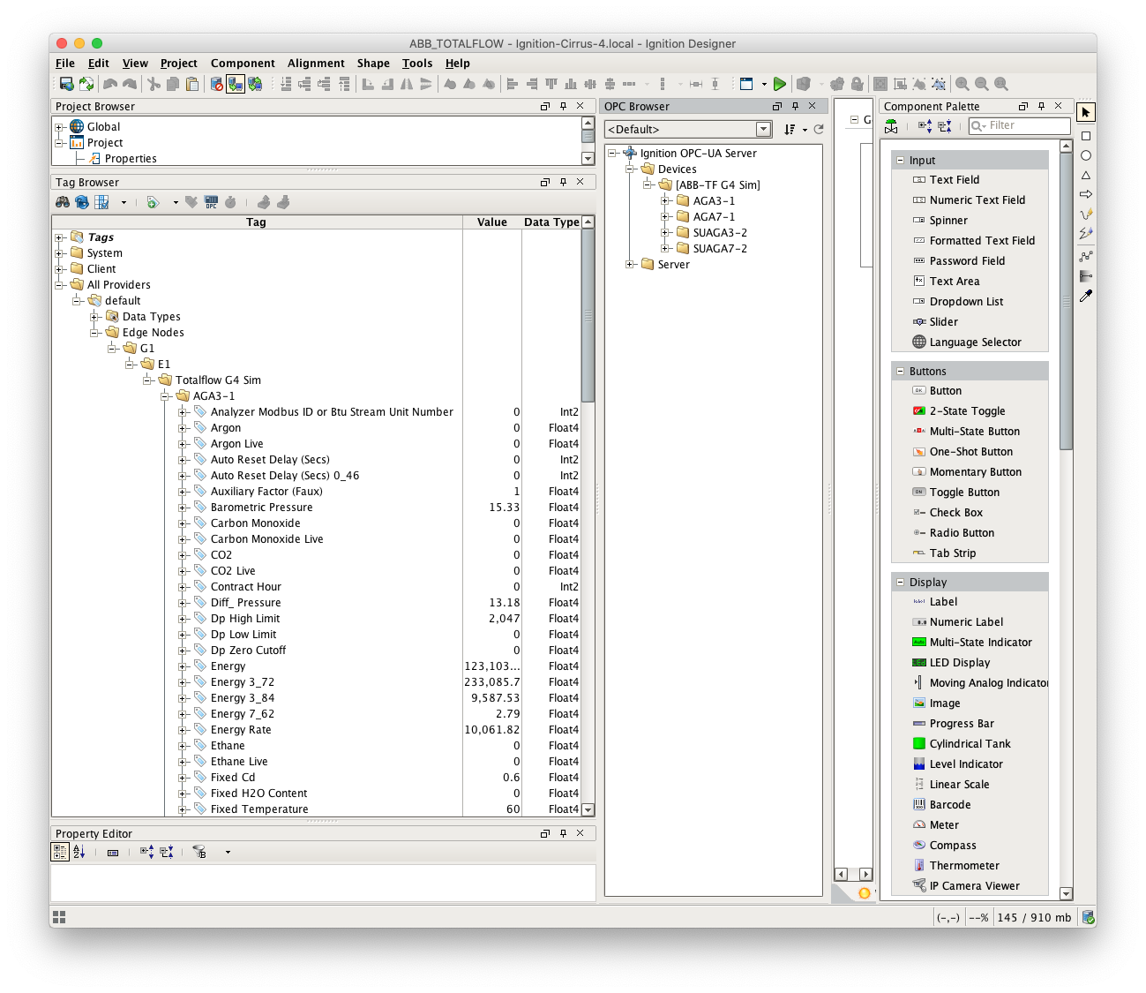Click the binoculars search icon in Tag Browser
The image size is (1146, 993).
[63, 202]
